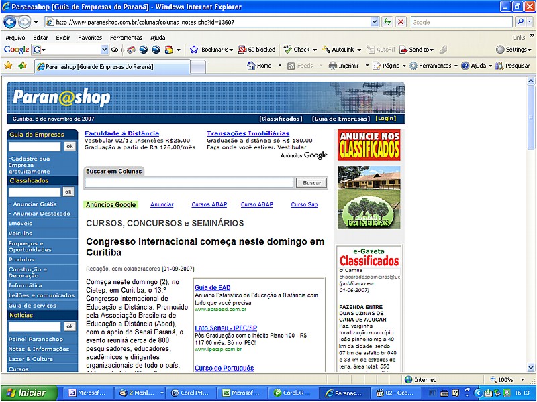Open the Exibir menu

coord(62,38)
